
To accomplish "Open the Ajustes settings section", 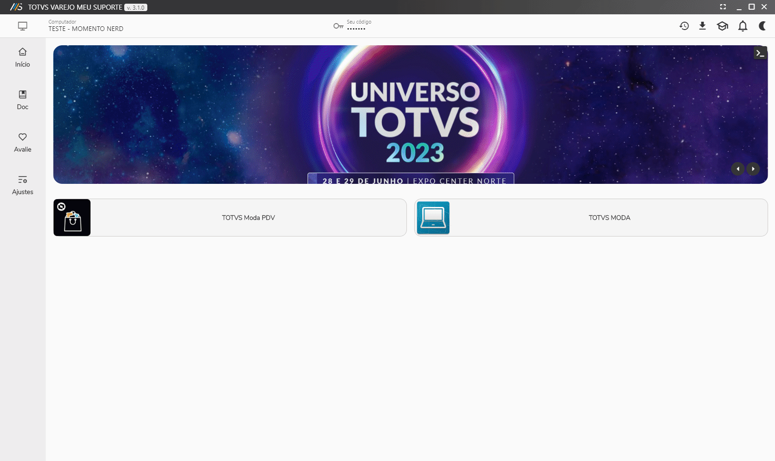I will click(x=23, y=185).
